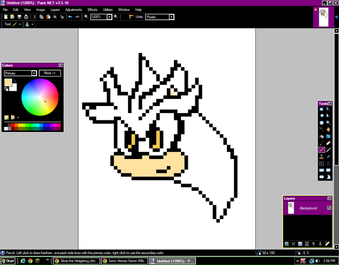
Task: Select the Ellipse shape tool
Action: [x=322, y=177]
